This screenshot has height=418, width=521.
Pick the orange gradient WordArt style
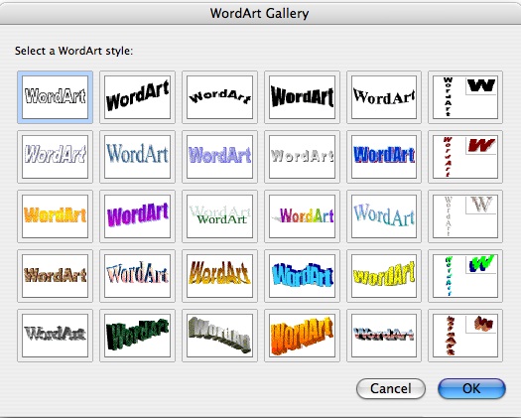[x=56, y=216]
